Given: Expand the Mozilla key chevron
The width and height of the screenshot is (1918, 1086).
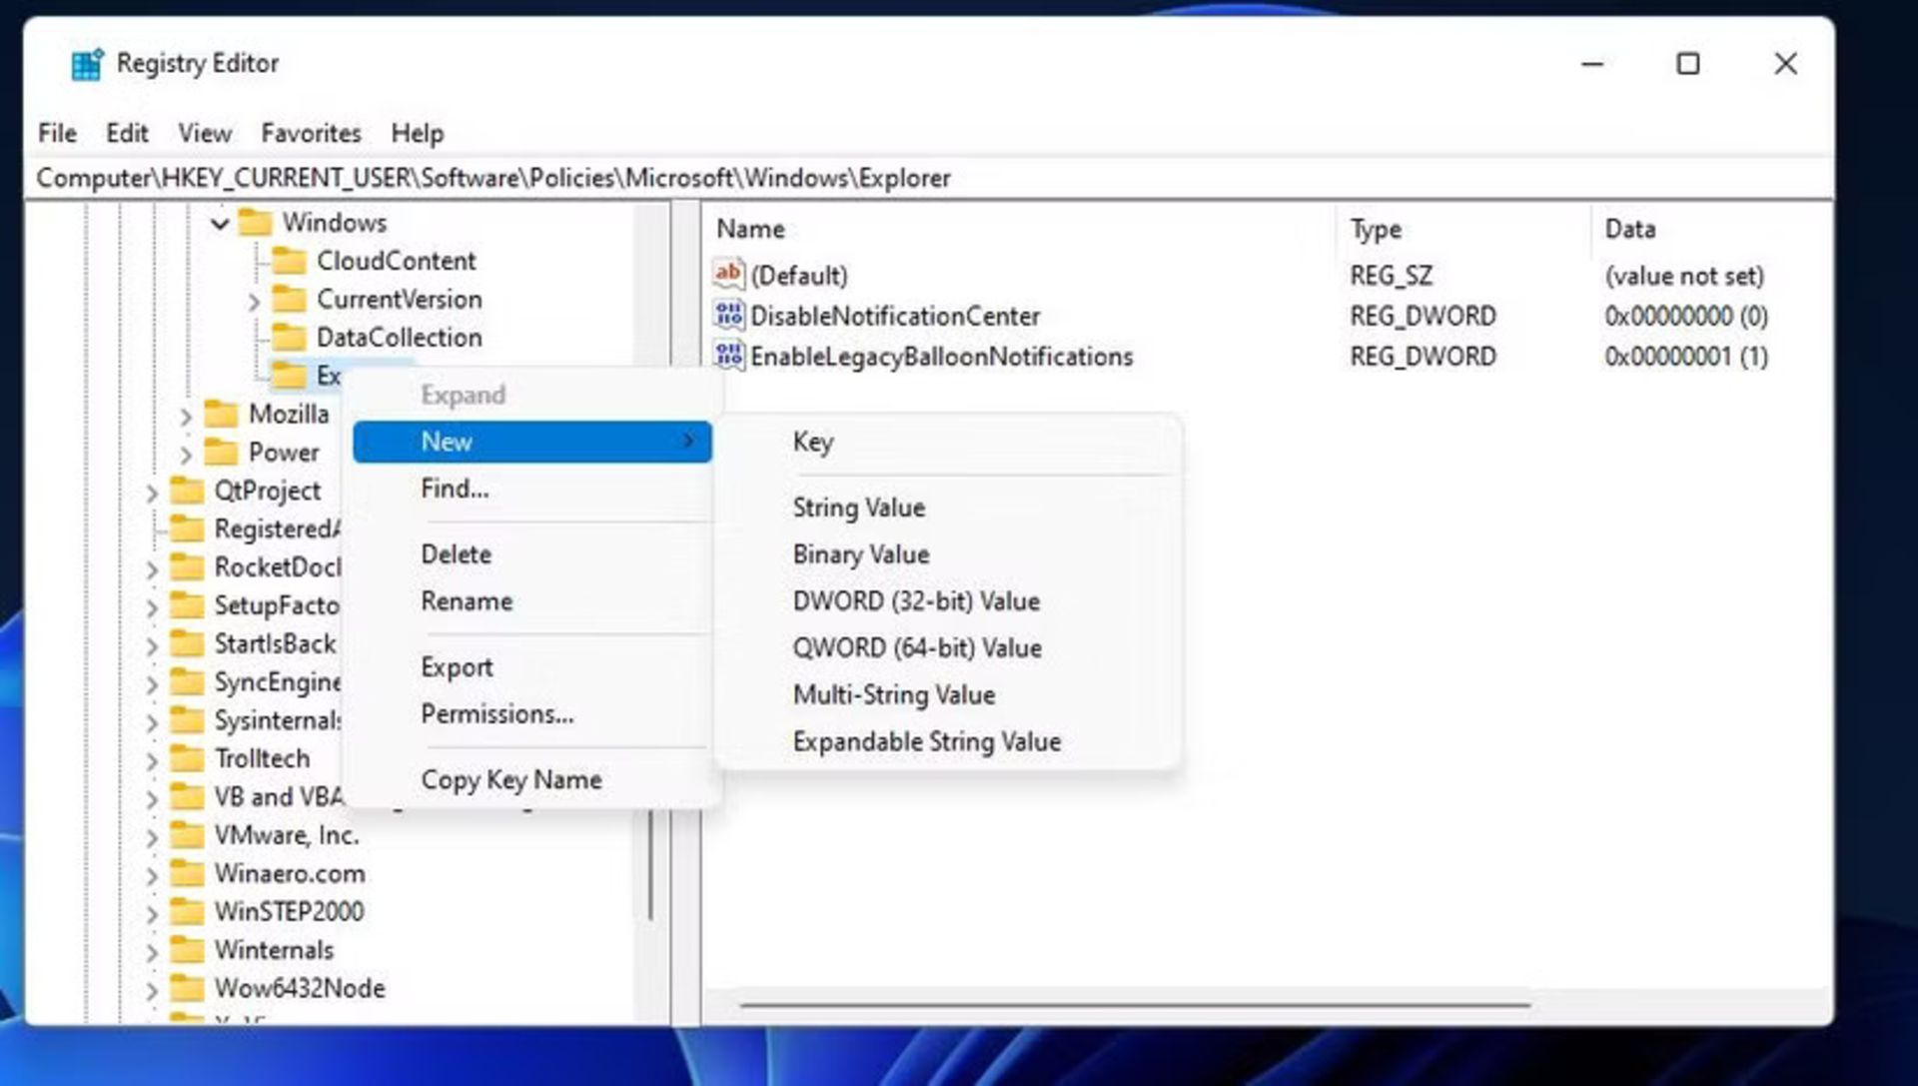Looking at the screenshot, I should tap(186, 416).
